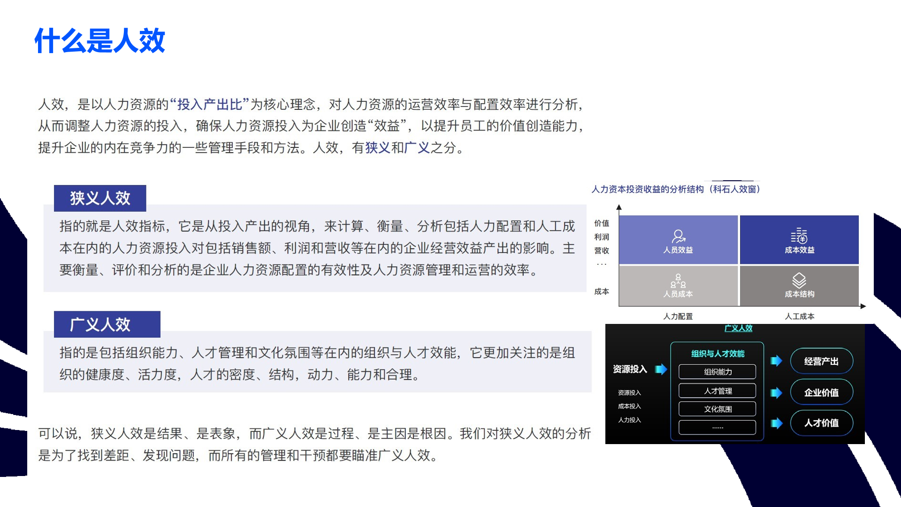Click the 成本效益 coin list icon
This screenshot has width=901, height=507.
point(799,236)
